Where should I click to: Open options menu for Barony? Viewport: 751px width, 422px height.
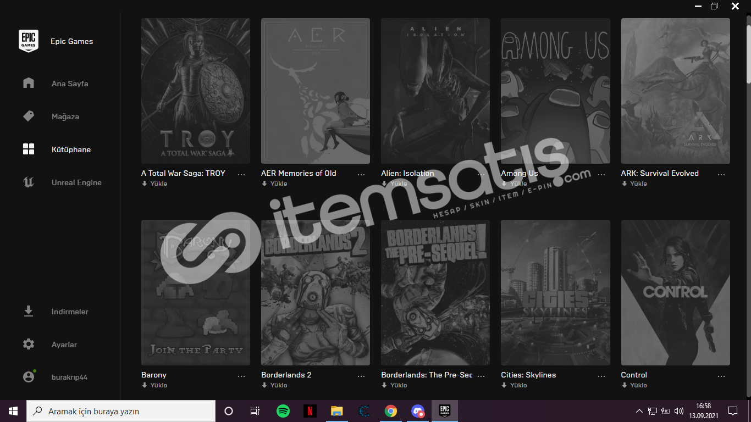click(x=241, y=375)
